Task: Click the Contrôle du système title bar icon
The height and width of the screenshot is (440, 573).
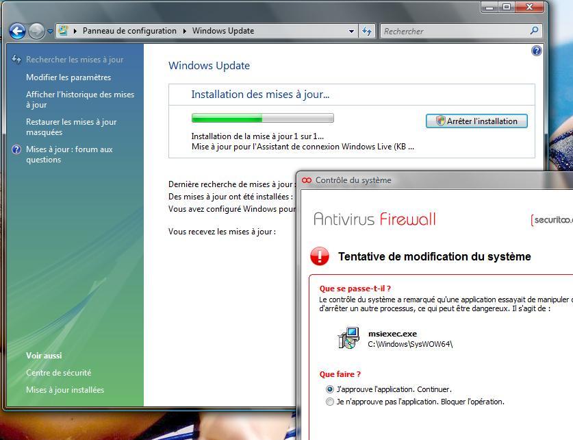Action: tap(307, 180)
